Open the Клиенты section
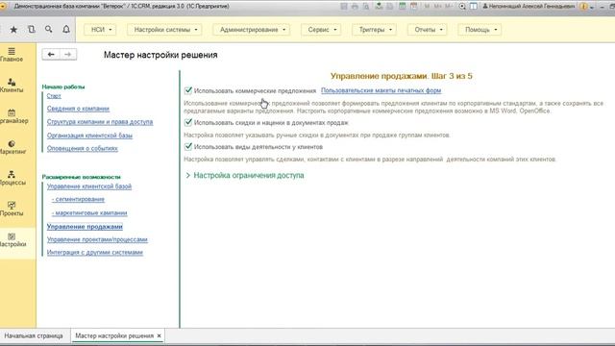This screenshot has width=615, height=346. [12, 86]
